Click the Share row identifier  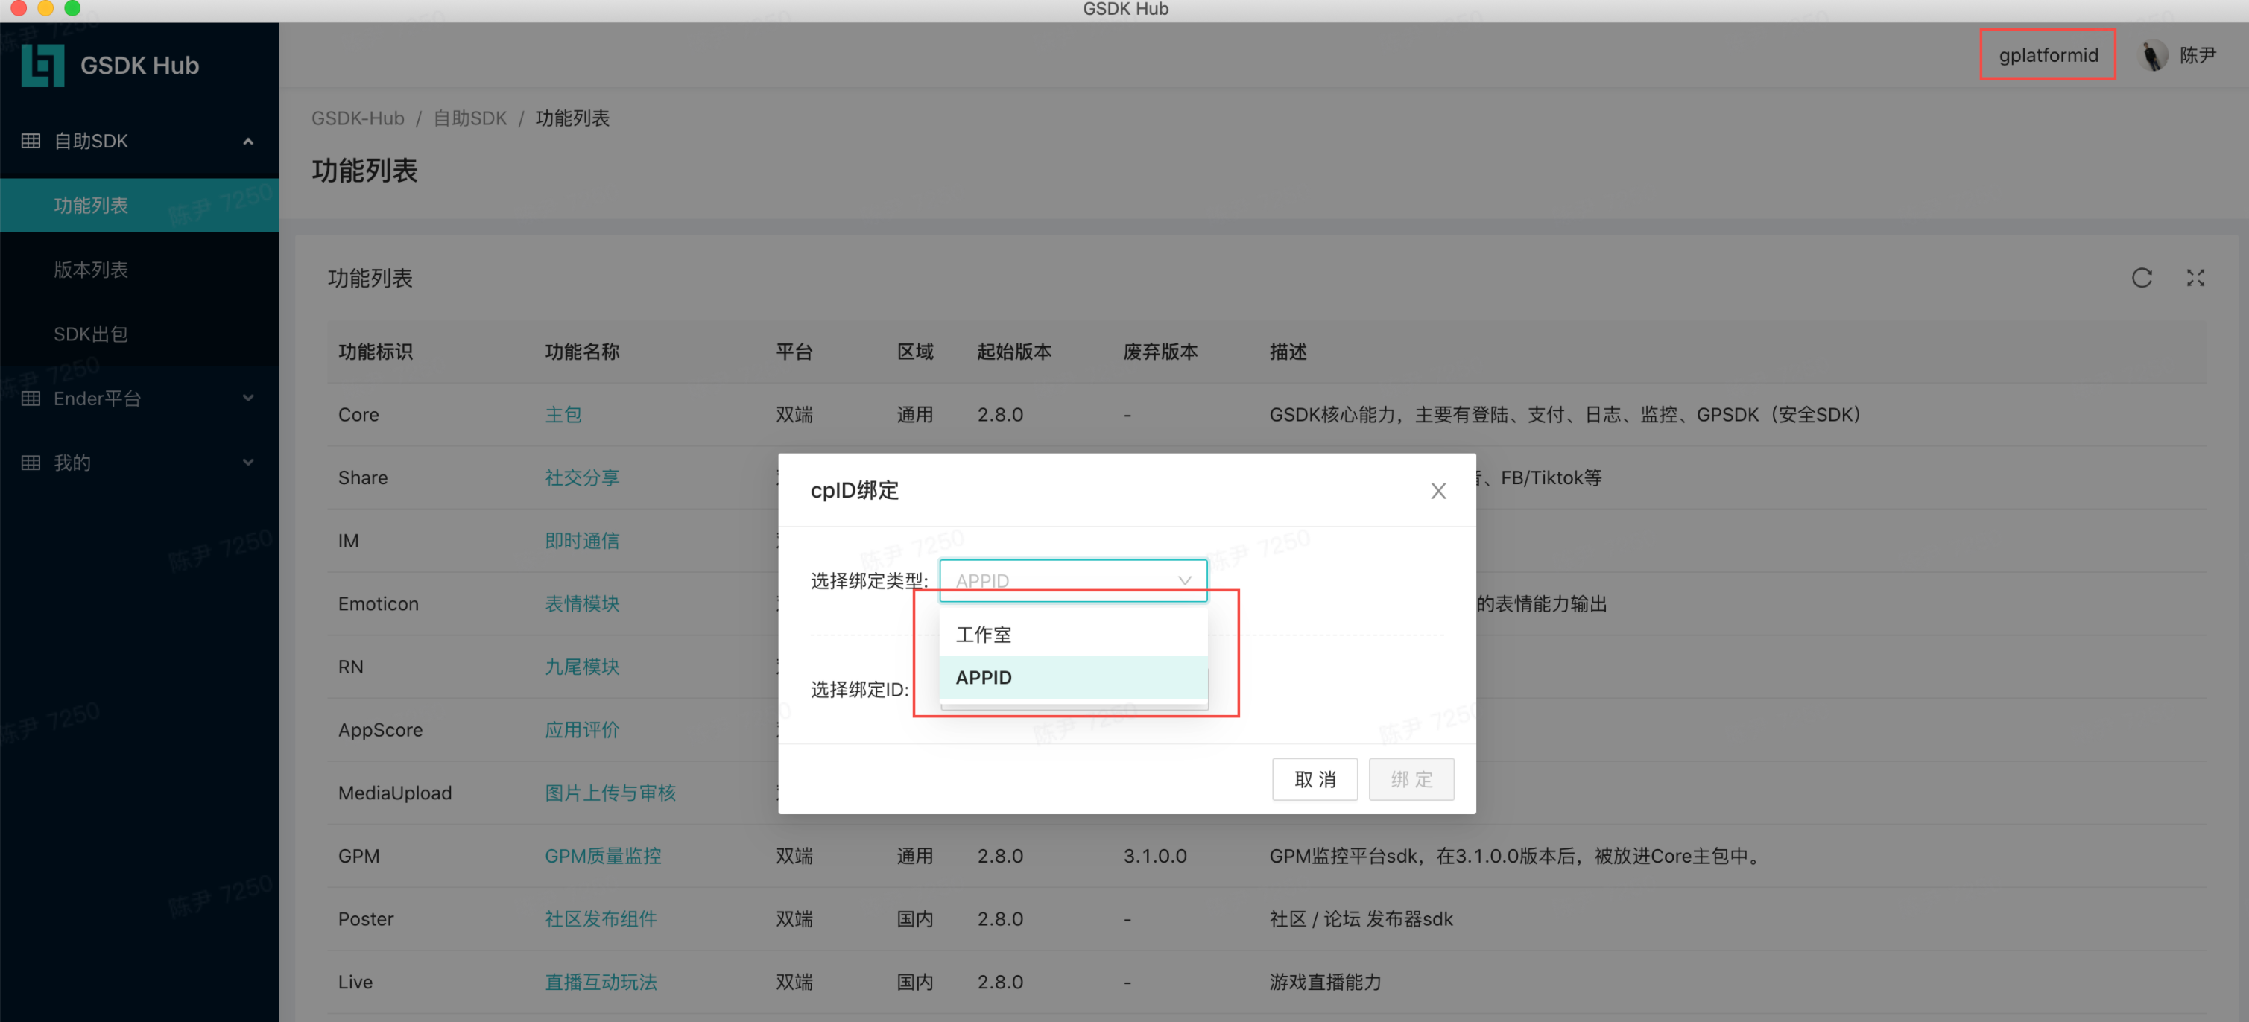click(362, 477)
